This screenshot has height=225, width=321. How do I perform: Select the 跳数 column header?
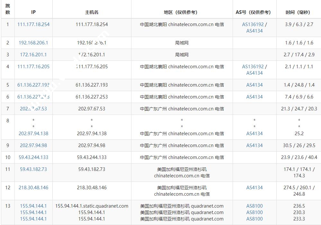tap(8, 9)
